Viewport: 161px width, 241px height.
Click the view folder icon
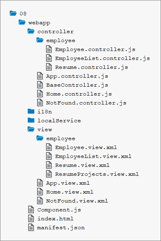coord(31,129)
